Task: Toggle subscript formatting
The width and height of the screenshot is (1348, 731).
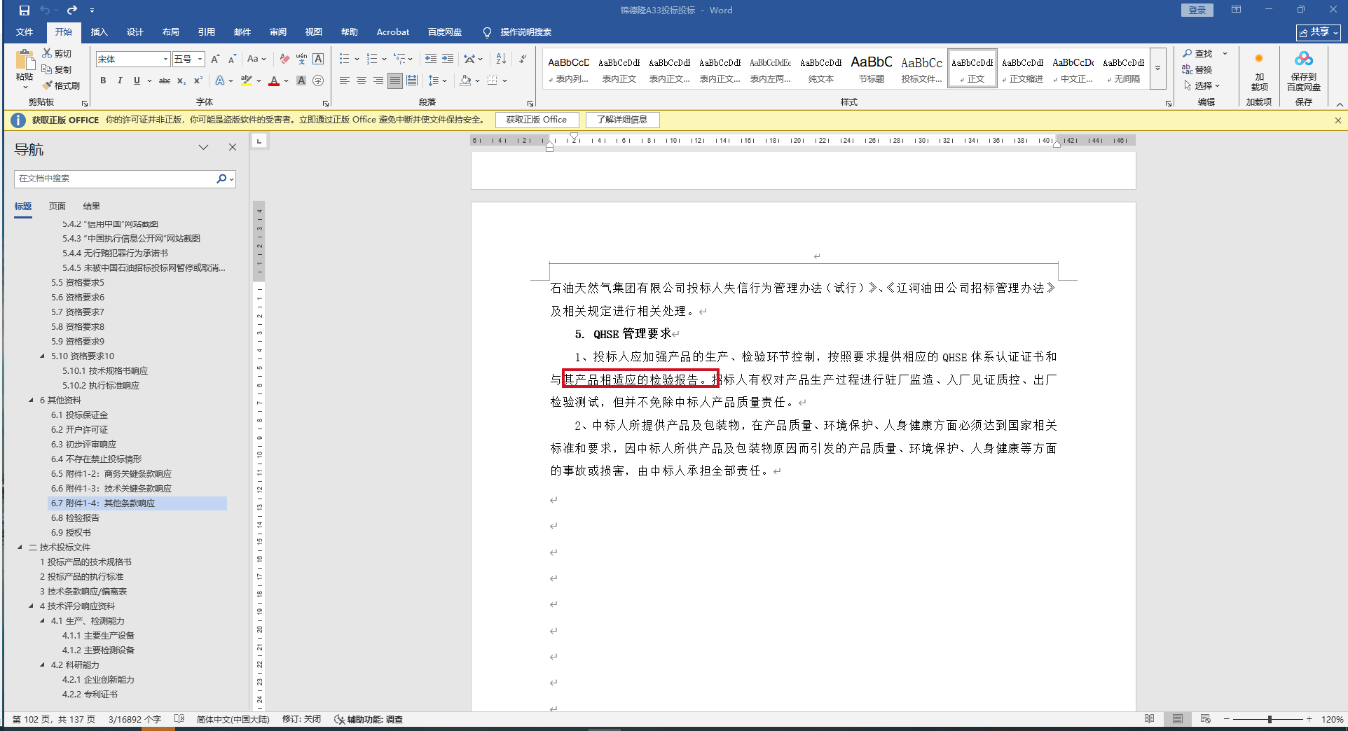Action: (x=181, y=81)
